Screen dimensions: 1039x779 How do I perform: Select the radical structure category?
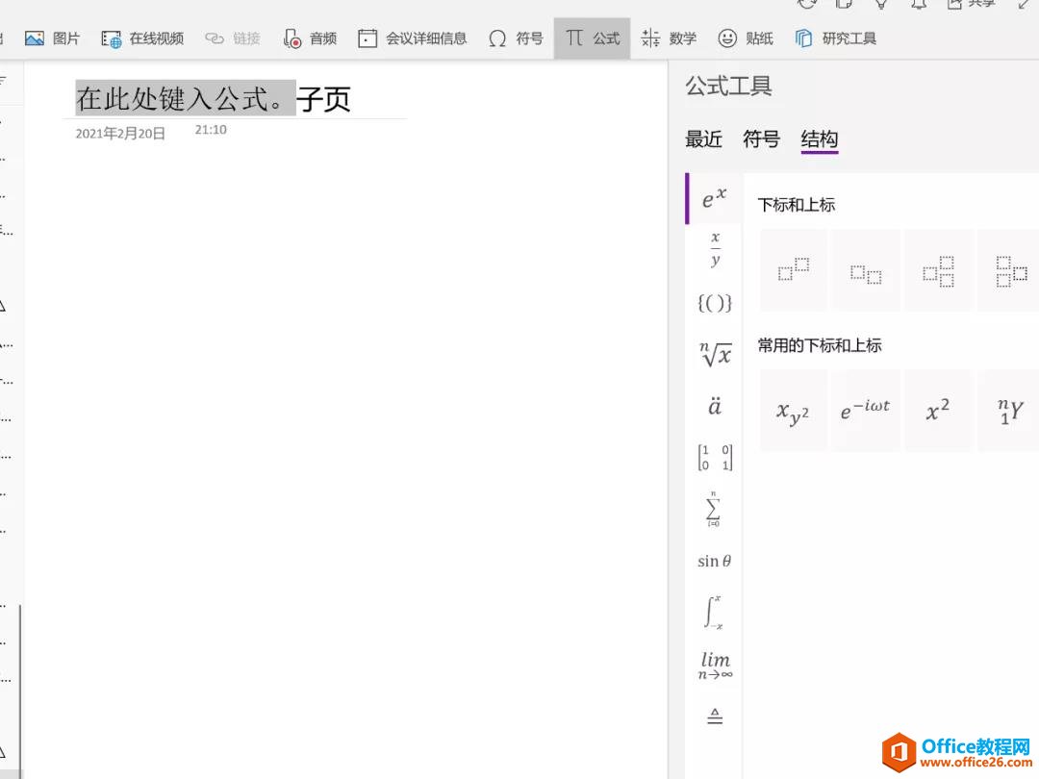pos(714,355)
